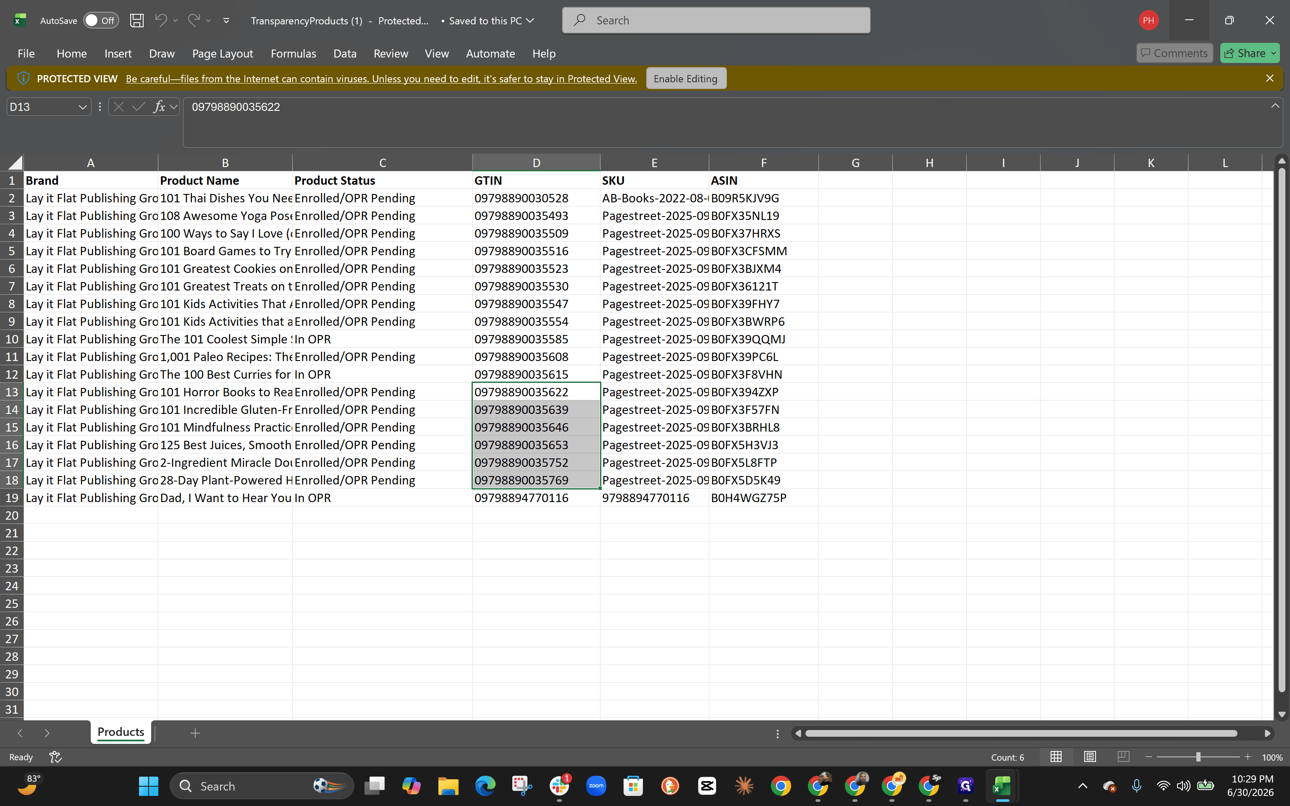Expand the Name Box dropdown arrow

[x=82, y=107]
